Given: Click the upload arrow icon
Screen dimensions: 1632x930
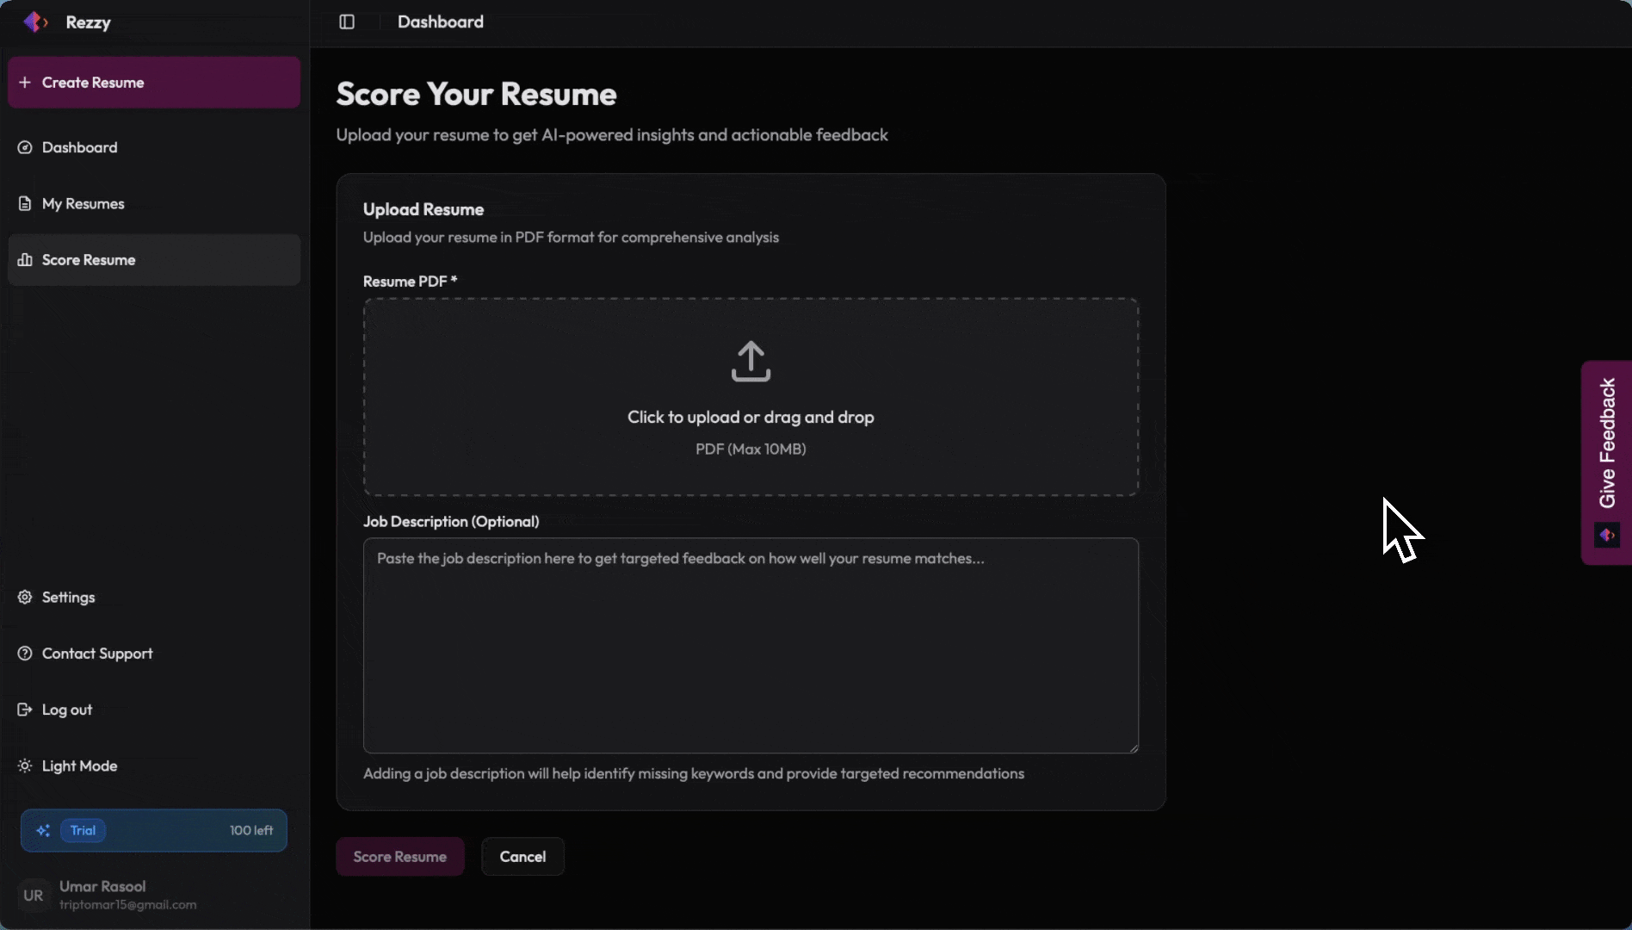Looking at the screenshot, I should 750,361.
